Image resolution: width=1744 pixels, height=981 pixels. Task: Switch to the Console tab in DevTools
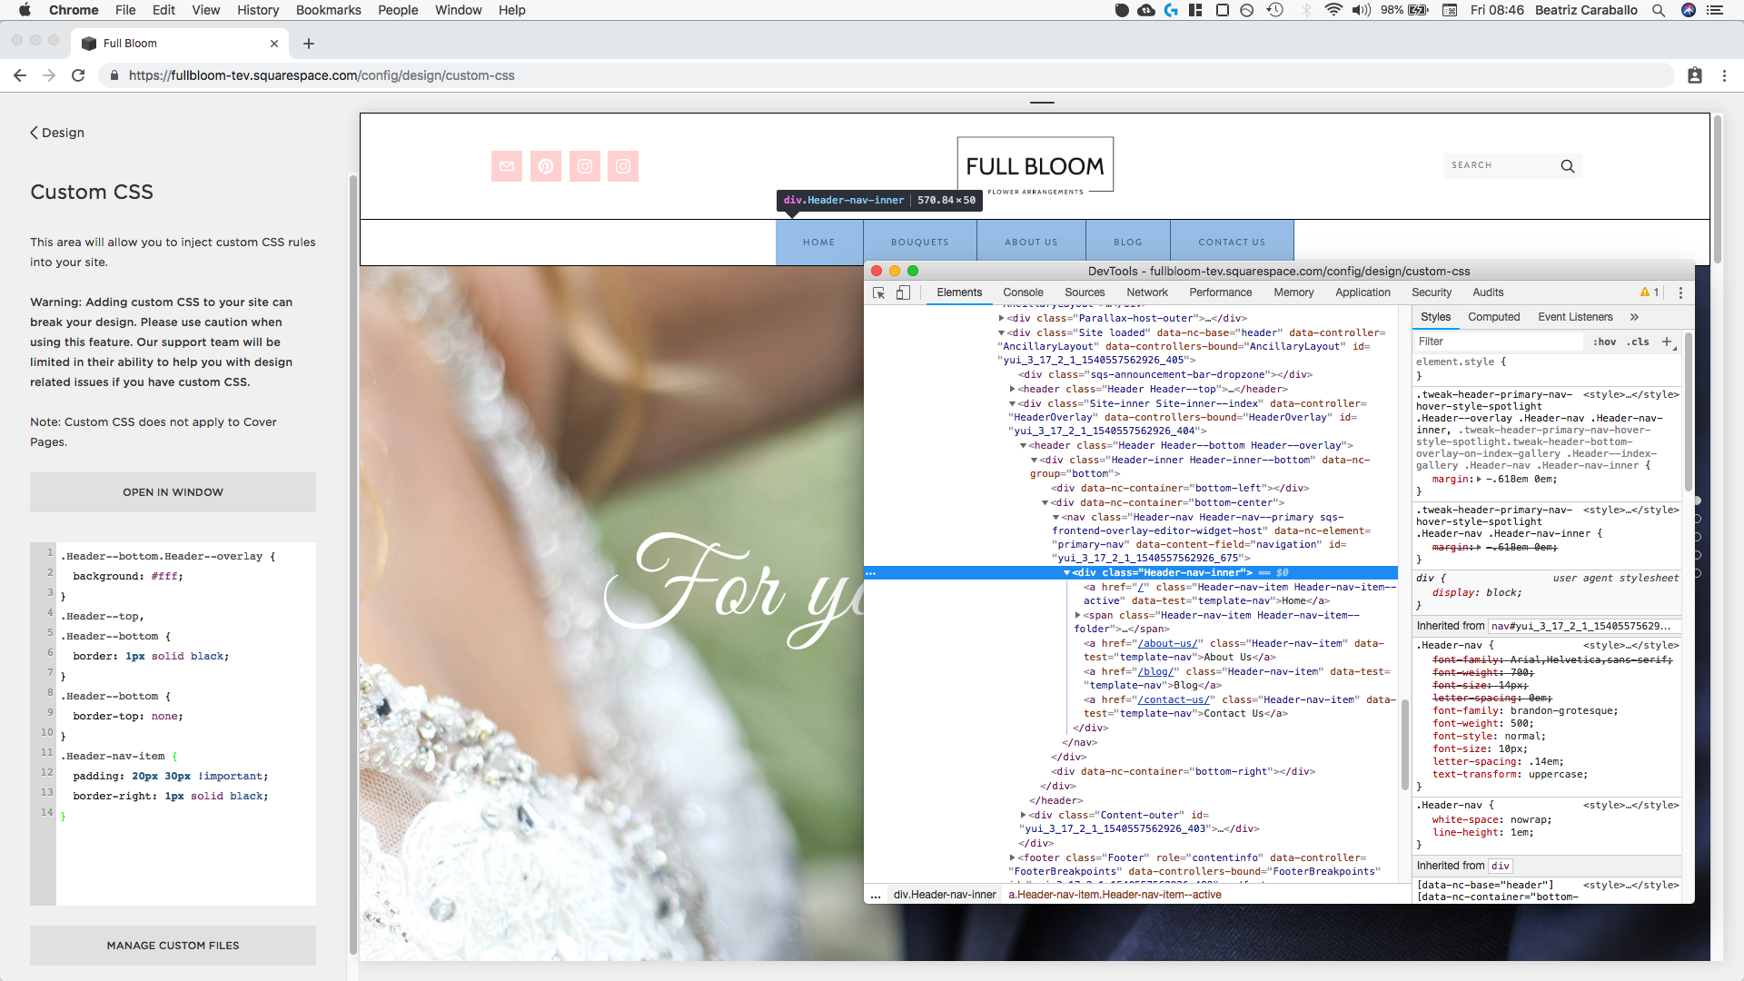(1023, 292)
